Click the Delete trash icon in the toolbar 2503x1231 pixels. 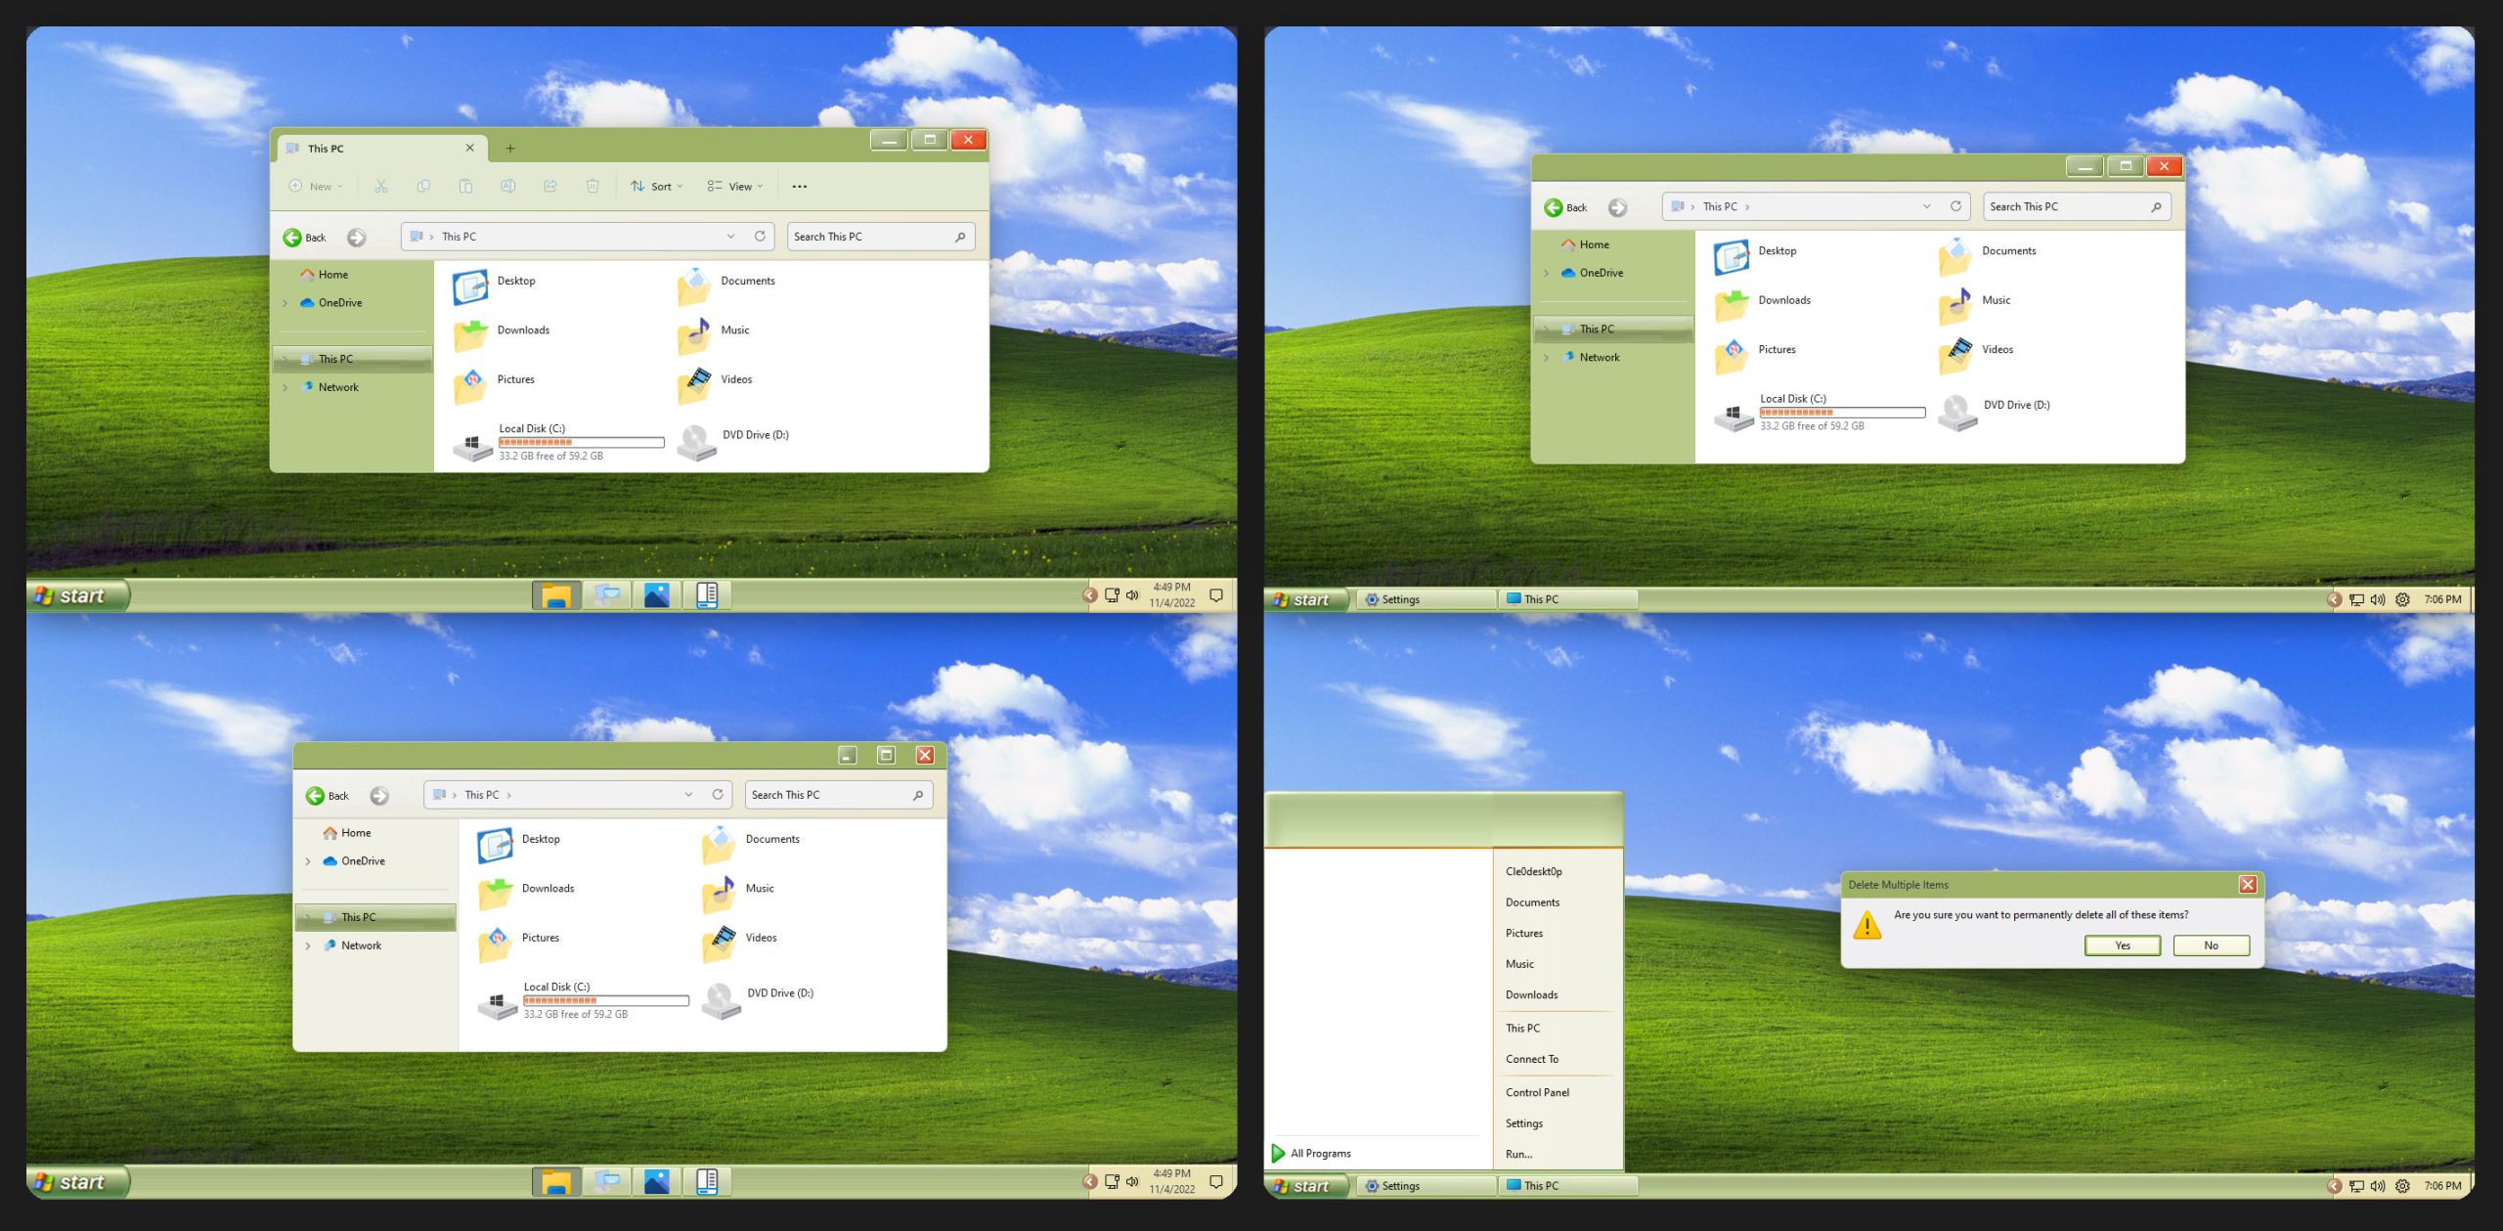(x=593, y=186)
